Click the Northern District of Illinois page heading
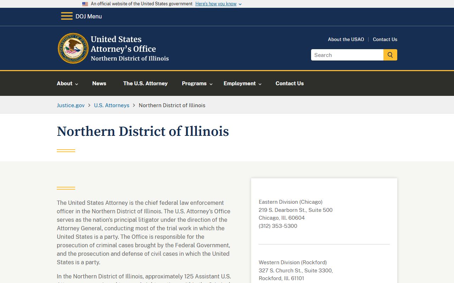Image resolution: width=454 pixels, height=283 pixels. [x=143, y=131]
